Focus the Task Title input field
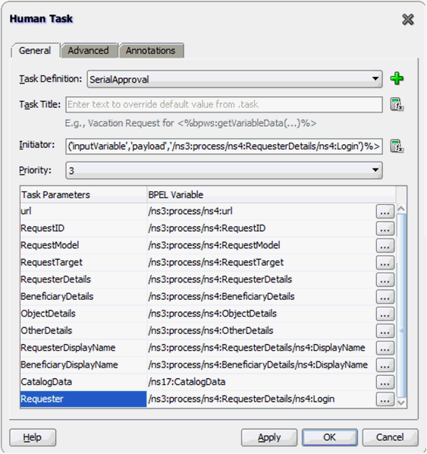 tap(224, 105)
